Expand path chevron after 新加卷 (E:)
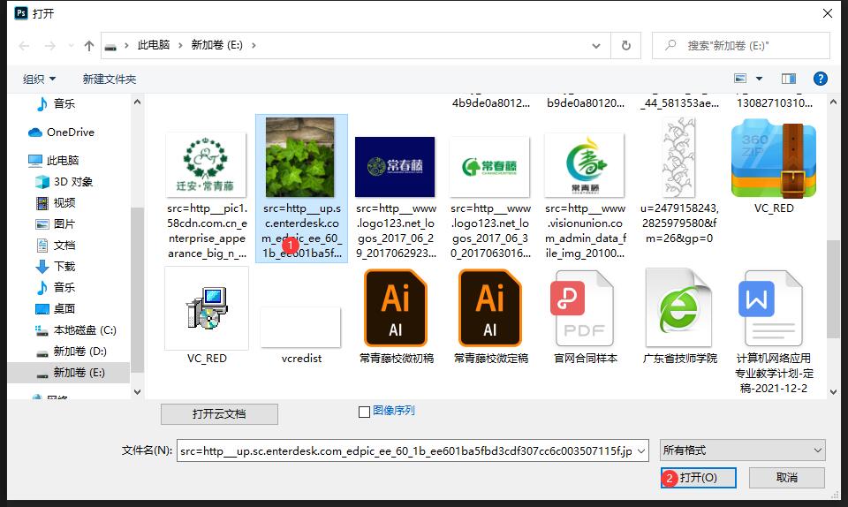Screen dimensions: 848x507 point(254,45)
